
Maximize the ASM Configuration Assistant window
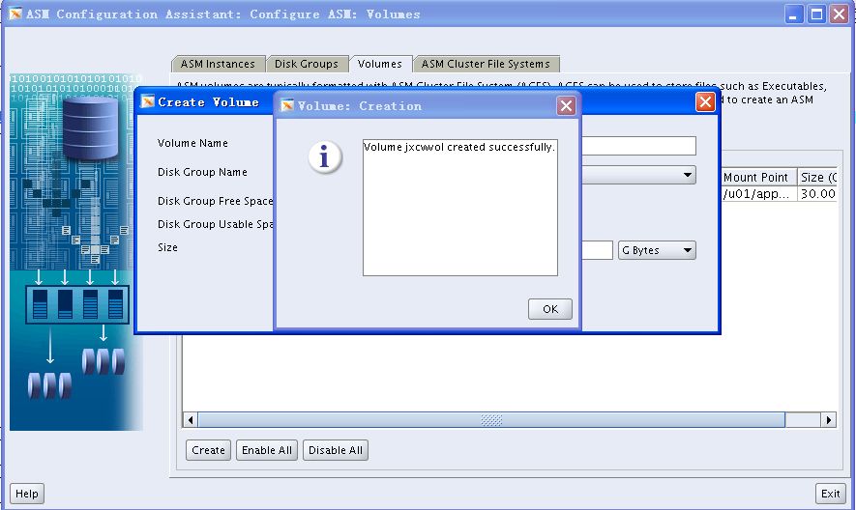click(x=816, y=14)
